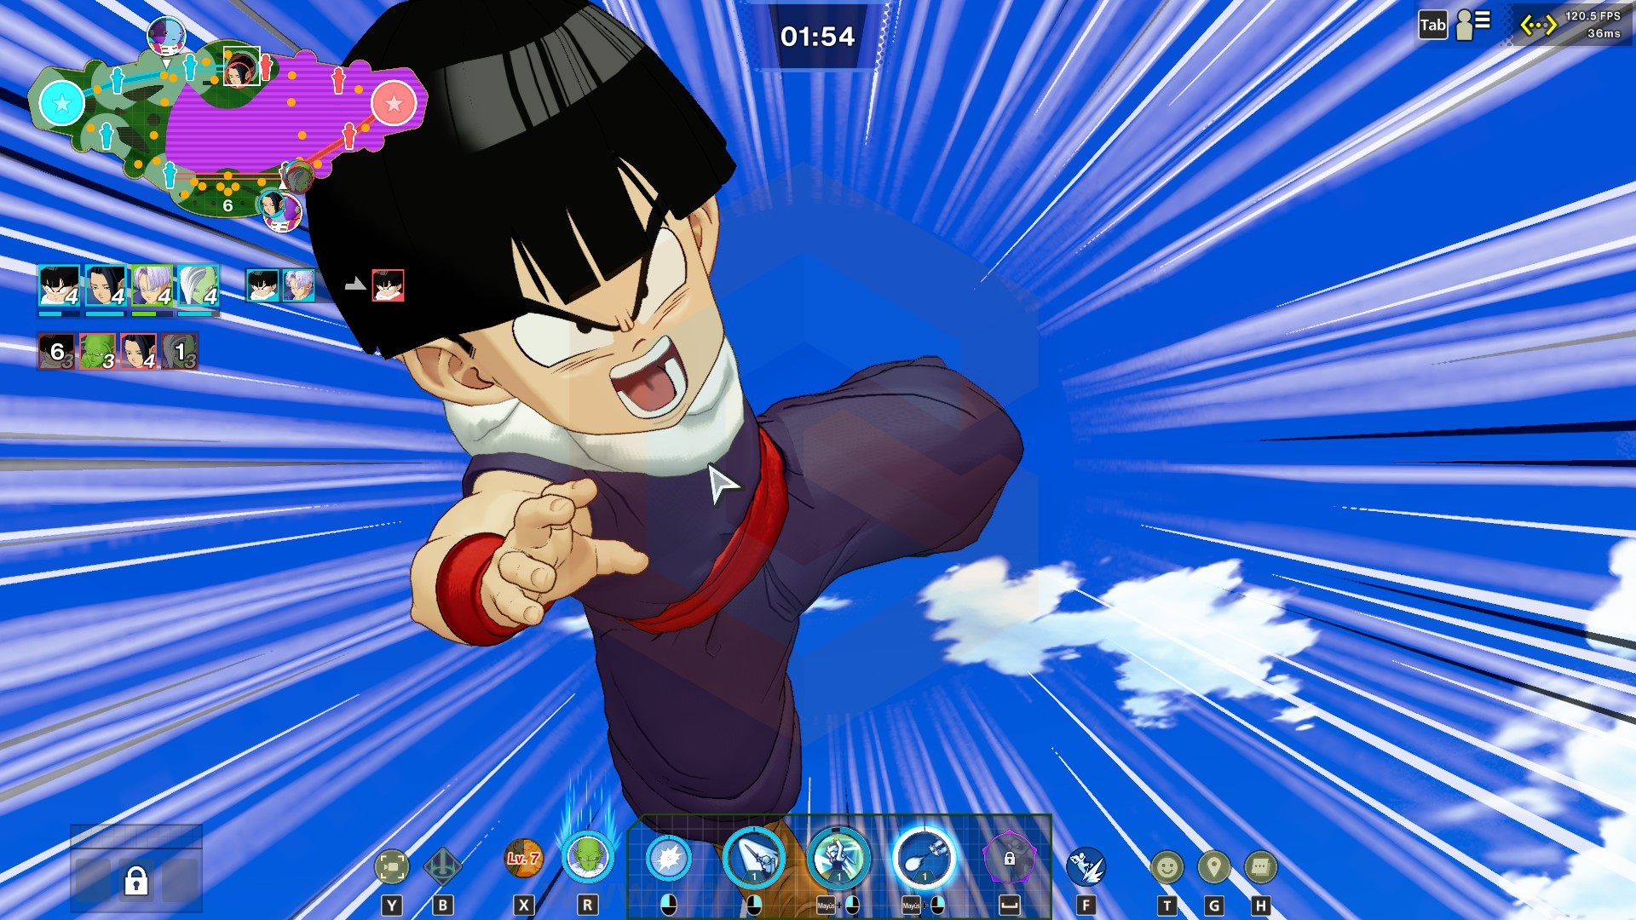Image resolution: width=1636 pixels, height=920 pixels.
Task: Click the spacebar key hint under locked skill
Action: (1010, 905)
